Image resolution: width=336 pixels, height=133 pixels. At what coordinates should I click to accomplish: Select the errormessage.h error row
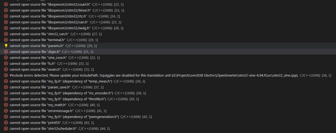(41, 111)
